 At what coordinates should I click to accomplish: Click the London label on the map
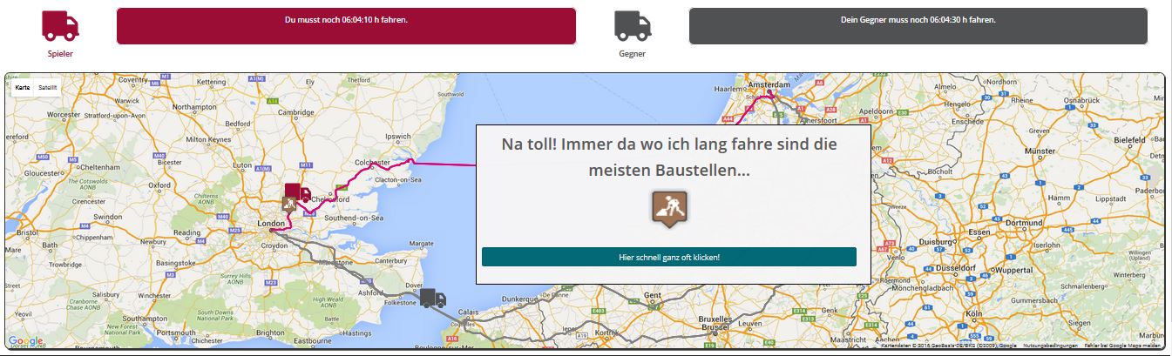click(271, 224)
